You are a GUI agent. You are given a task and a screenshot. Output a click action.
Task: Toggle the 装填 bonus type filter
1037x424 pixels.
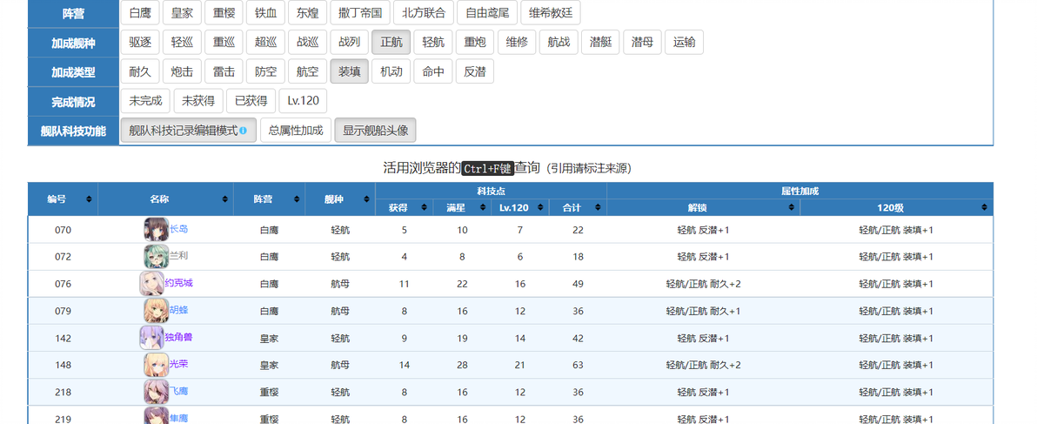click(x=349, y=71)
